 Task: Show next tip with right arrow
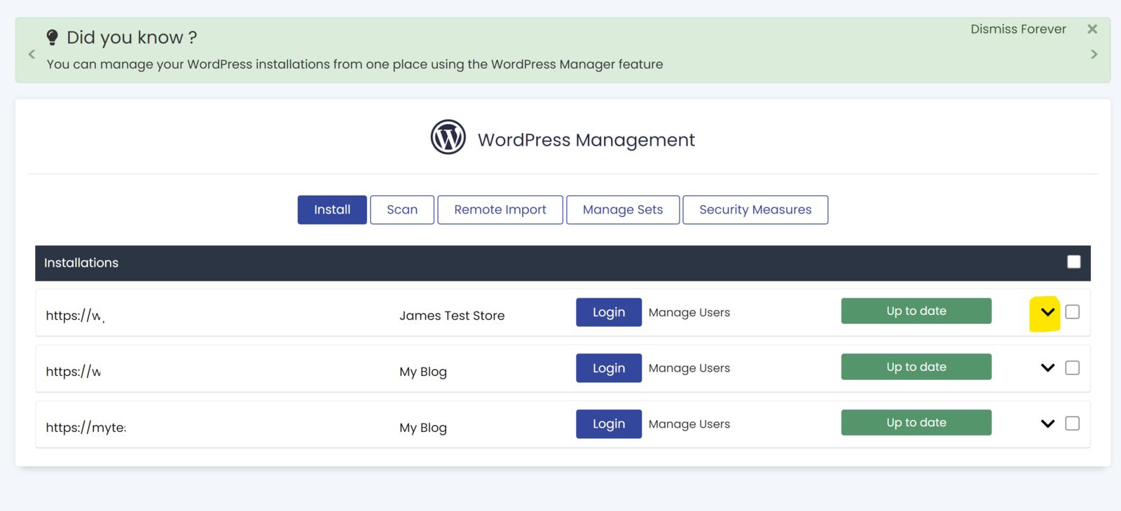1094,54
